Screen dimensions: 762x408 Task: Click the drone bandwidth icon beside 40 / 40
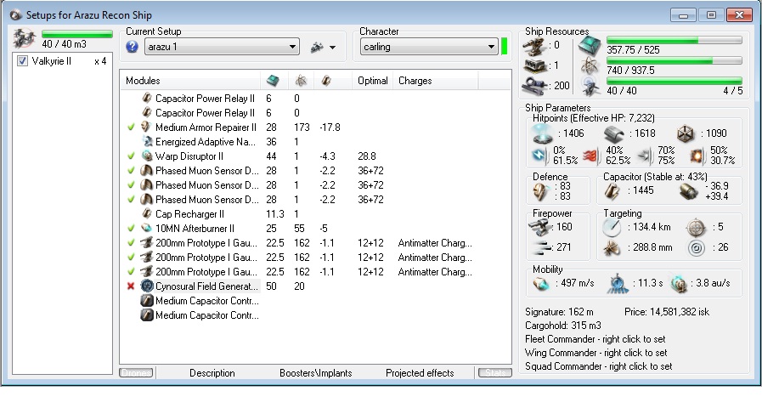(590, 86)
